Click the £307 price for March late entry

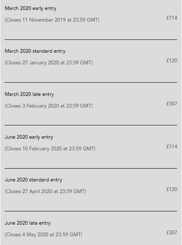pyautogui.click(x=172, y=103)
